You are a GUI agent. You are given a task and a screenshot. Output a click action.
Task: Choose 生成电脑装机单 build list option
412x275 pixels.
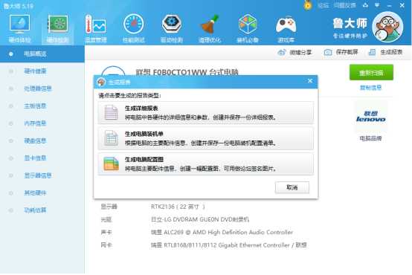point(205,138)
